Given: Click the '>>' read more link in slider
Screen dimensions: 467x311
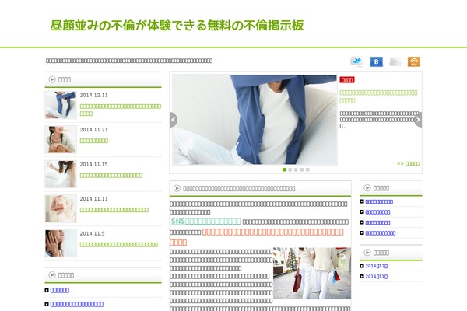Looking at the screenshot, I should click(x=408, y=164).
